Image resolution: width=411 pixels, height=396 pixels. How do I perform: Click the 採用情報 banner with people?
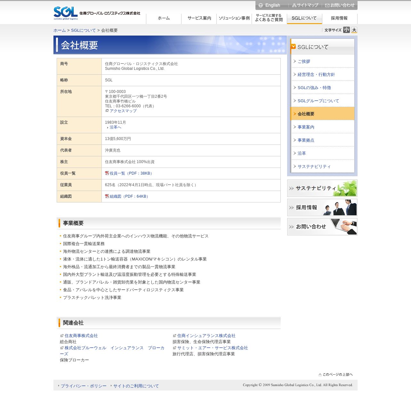[322, 207]
